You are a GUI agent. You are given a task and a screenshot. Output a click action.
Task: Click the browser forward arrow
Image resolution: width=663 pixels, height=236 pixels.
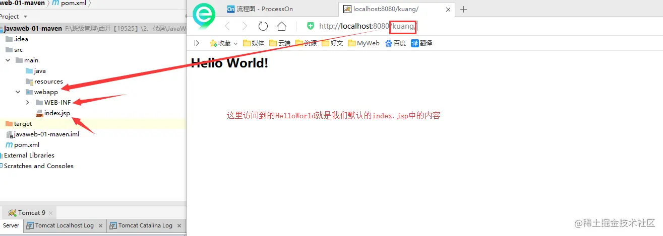(x=245, y=26)
